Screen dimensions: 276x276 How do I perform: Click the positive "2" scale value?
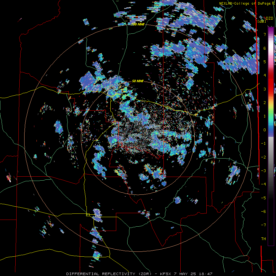pyautogui.click(x=265, y=103)
